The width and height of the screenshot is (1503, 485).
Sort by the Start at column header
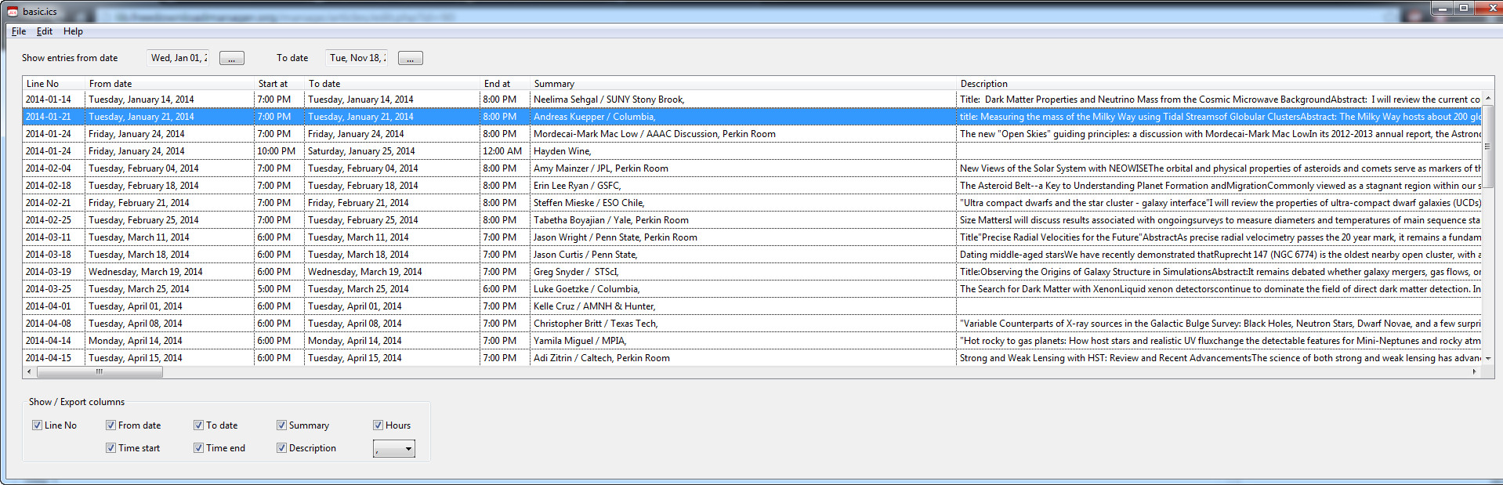[279, 84]
